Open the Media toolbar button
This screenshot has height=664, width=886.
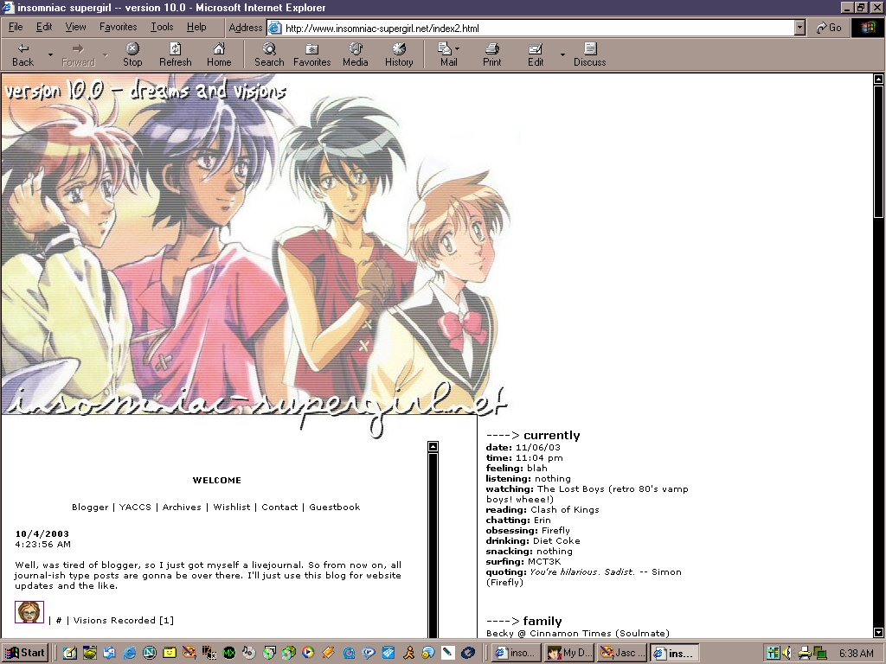click(356, 54)
